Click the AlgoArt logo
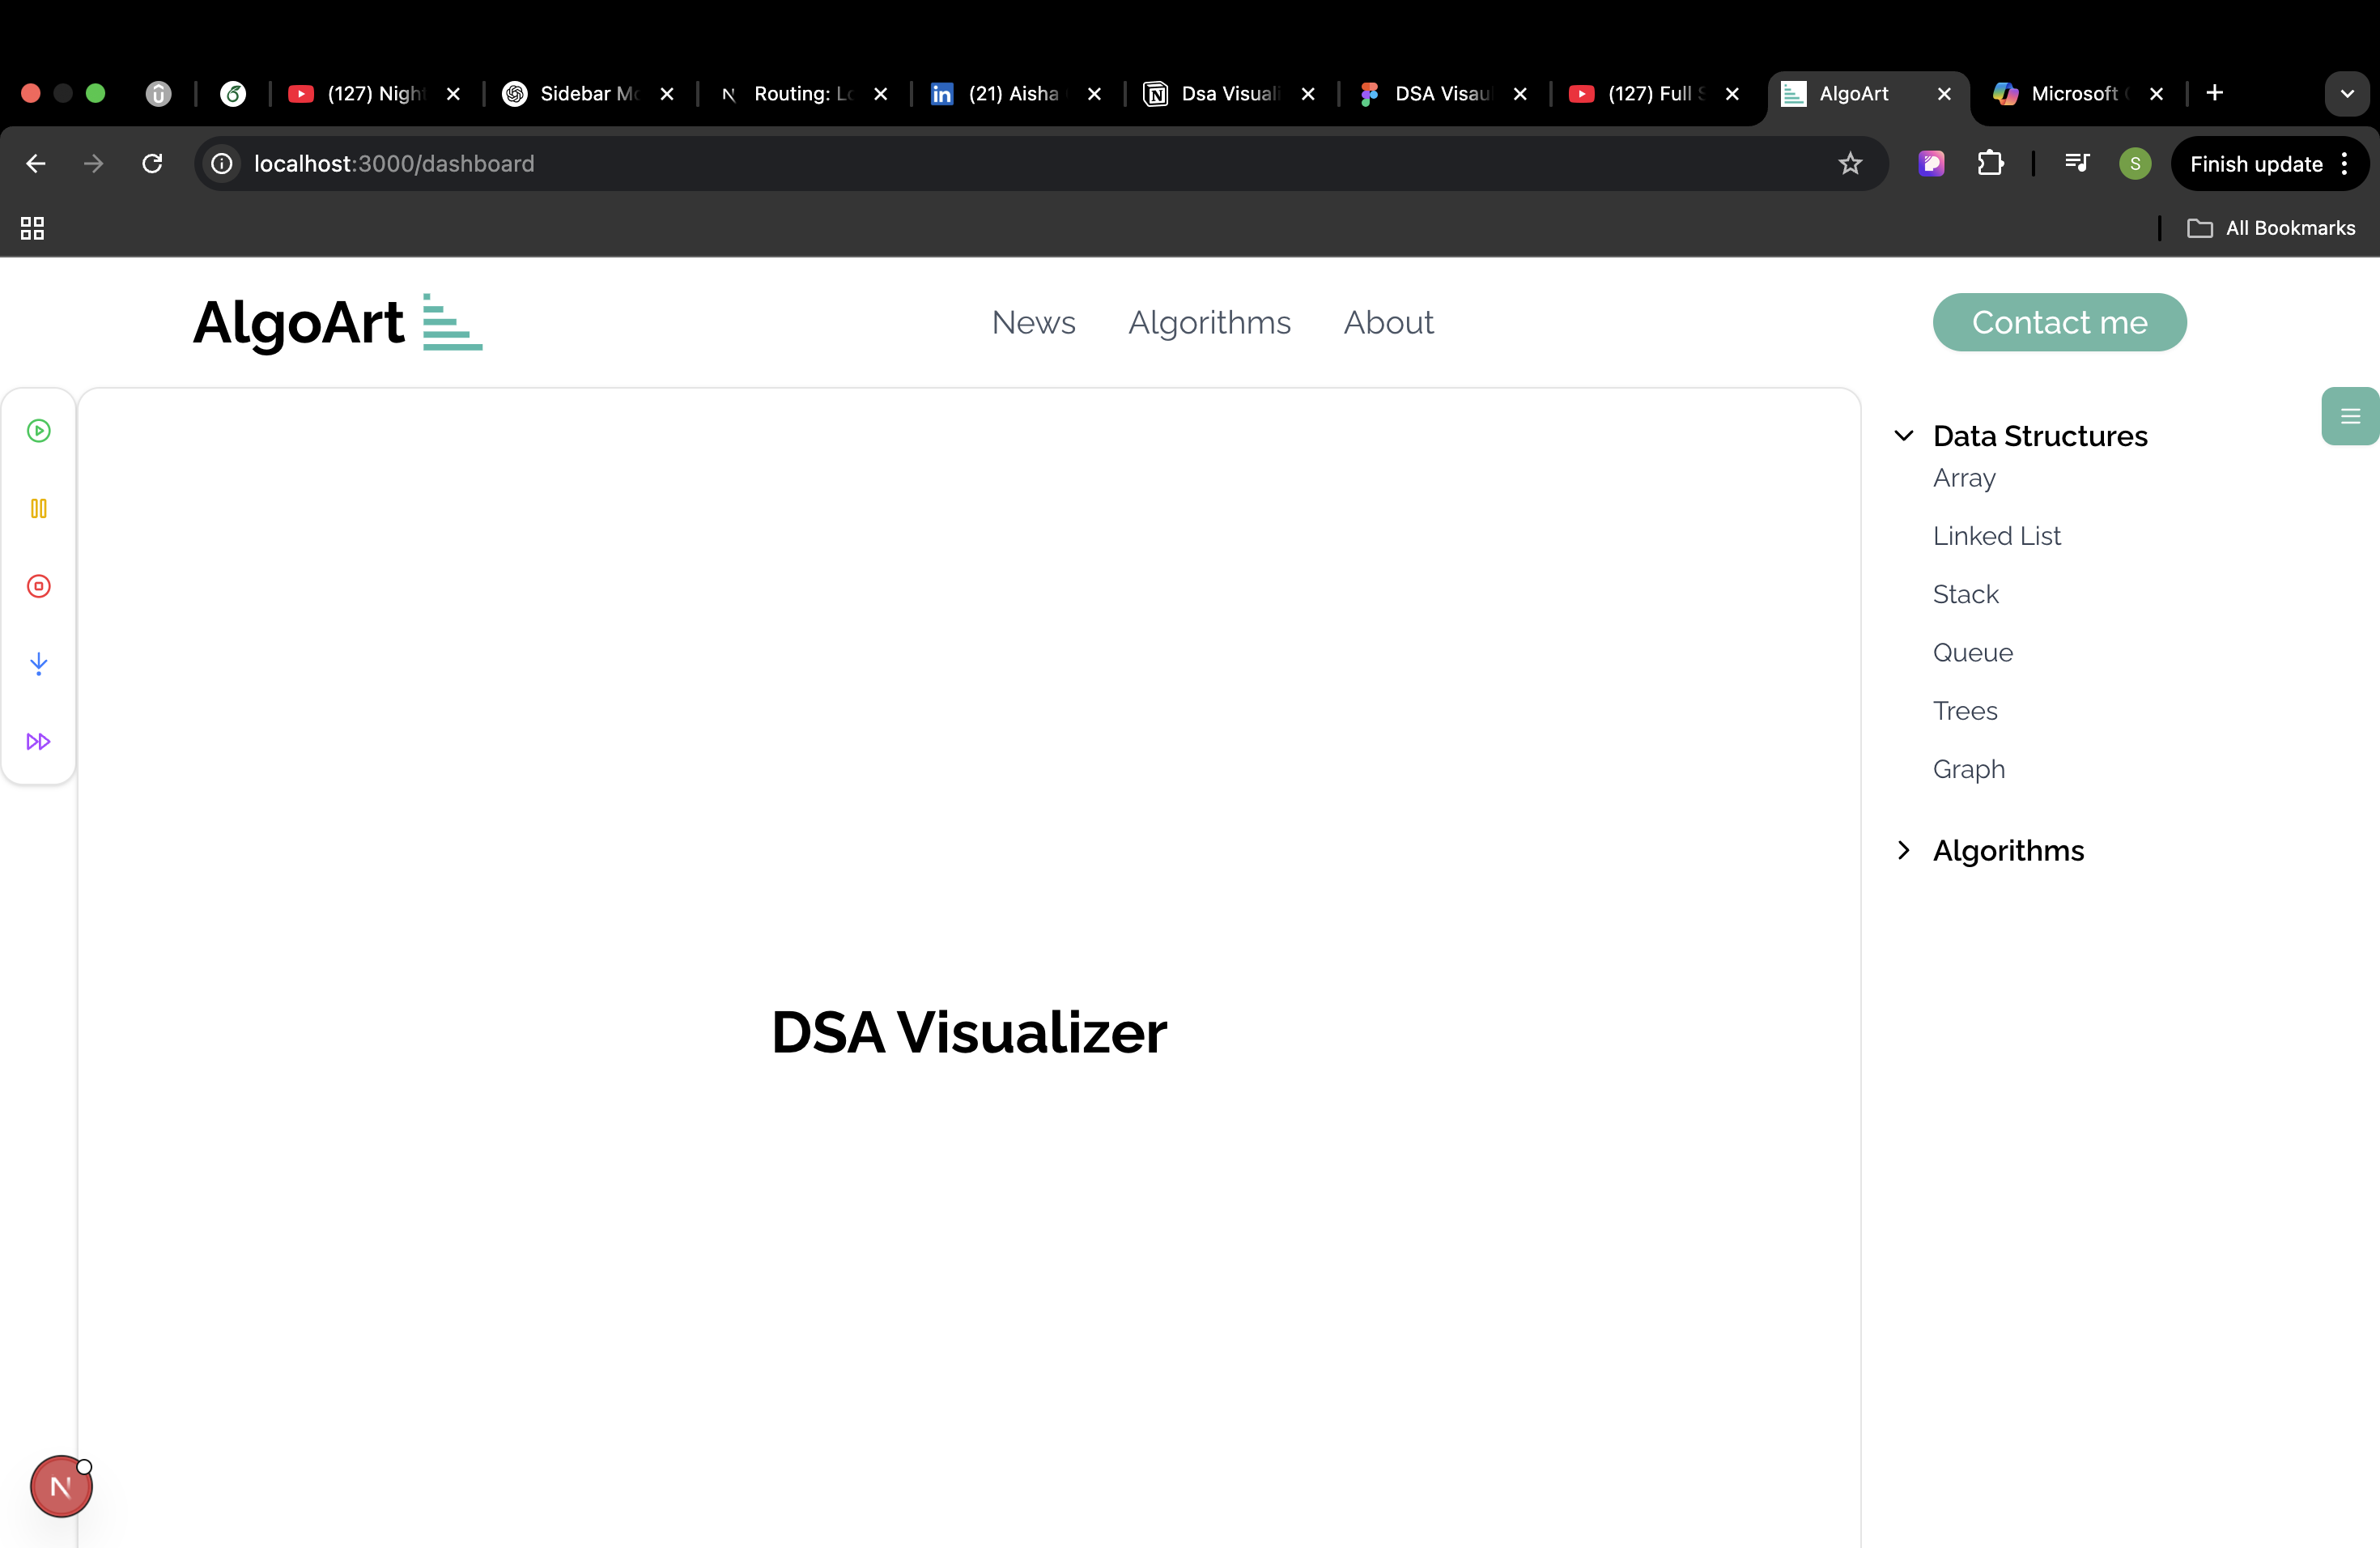 coord(338,322)
